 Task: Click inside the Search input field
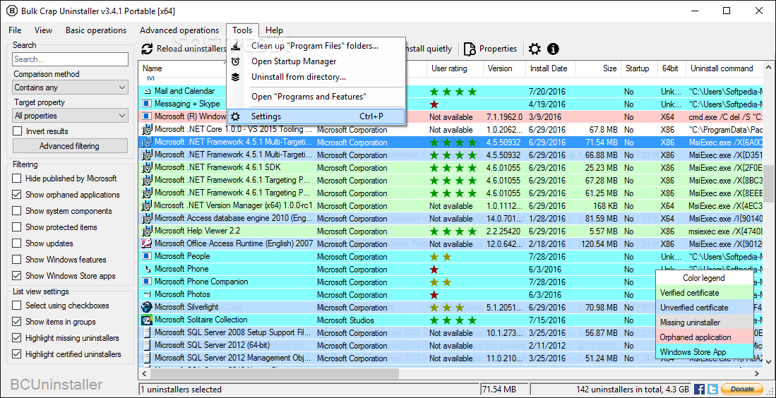point(71,59)
